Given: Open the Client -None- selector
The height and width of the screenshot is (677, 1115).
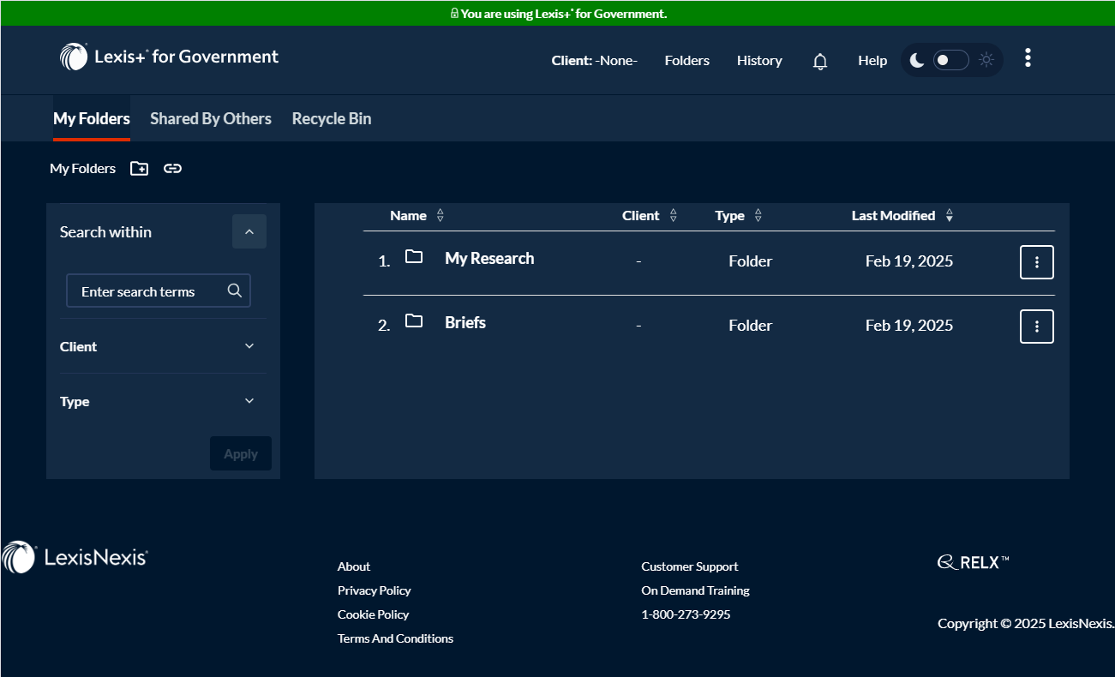Looking at the screenshot, I should pos(595,61).
